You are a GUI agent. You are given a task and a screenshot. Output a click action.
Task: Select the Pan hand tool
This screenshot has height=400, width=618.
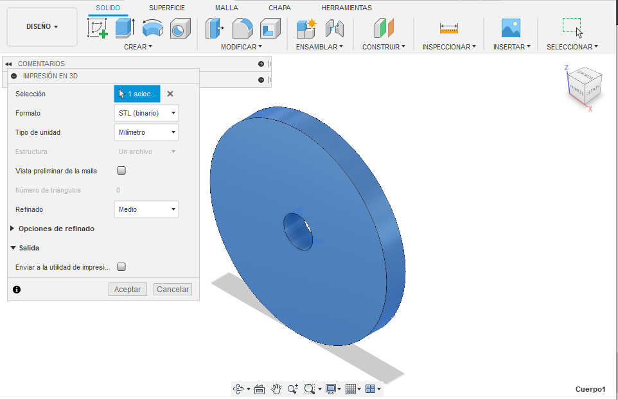coord(276,389)
